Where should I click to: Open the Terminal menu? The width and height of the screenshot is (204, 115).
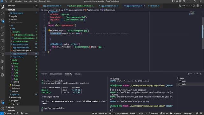pyautogui.click(x=42, y=1)
